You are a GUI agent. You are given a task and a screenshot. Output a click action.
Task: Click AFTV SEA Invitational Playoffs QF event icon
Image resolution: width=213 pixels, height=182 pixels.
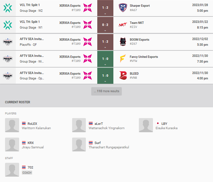(8, 42)
